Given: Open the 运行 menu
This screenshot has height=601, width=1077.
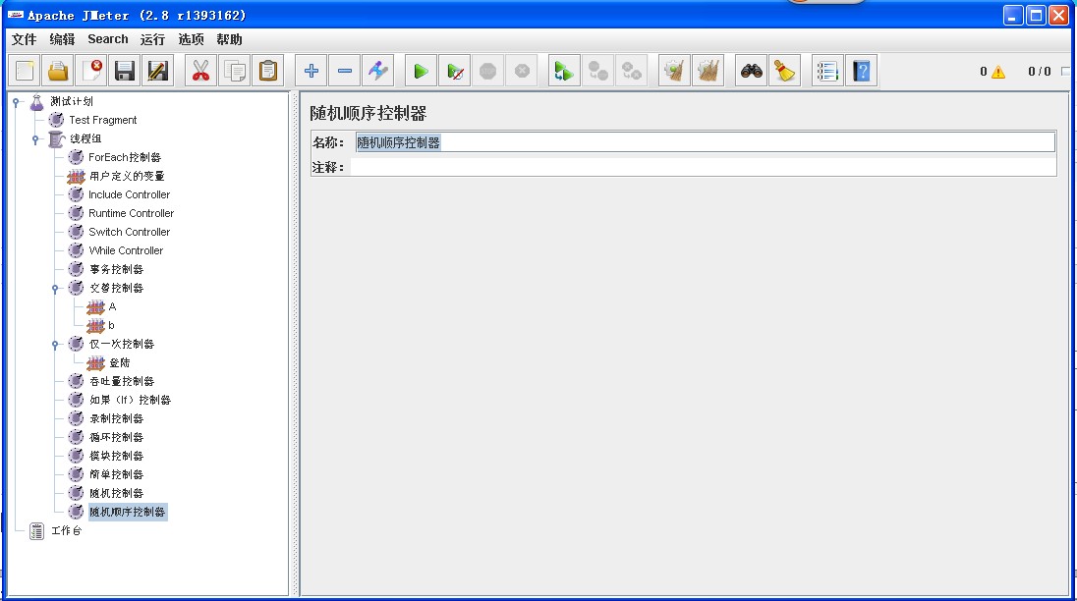Looking at the screenshot, I should [x=152, y=40].
